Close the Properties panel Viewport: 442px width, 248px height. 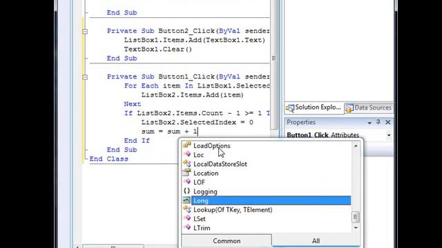point(388,123)
